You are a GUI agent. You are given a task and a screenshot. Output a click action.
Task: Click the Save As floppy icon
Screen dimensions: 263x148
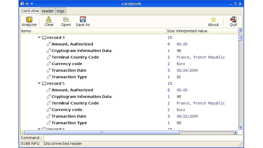pos(83,20)
